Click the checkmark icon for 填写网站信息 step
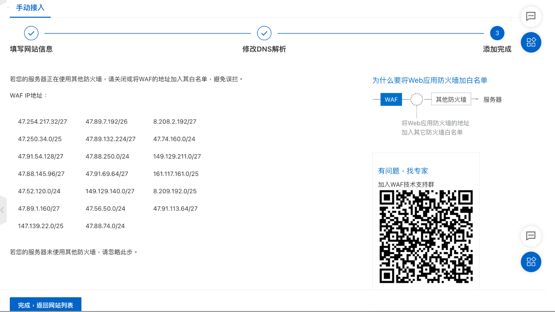The width and height of the screenshot is (555, 312). [x=31, y=33]
